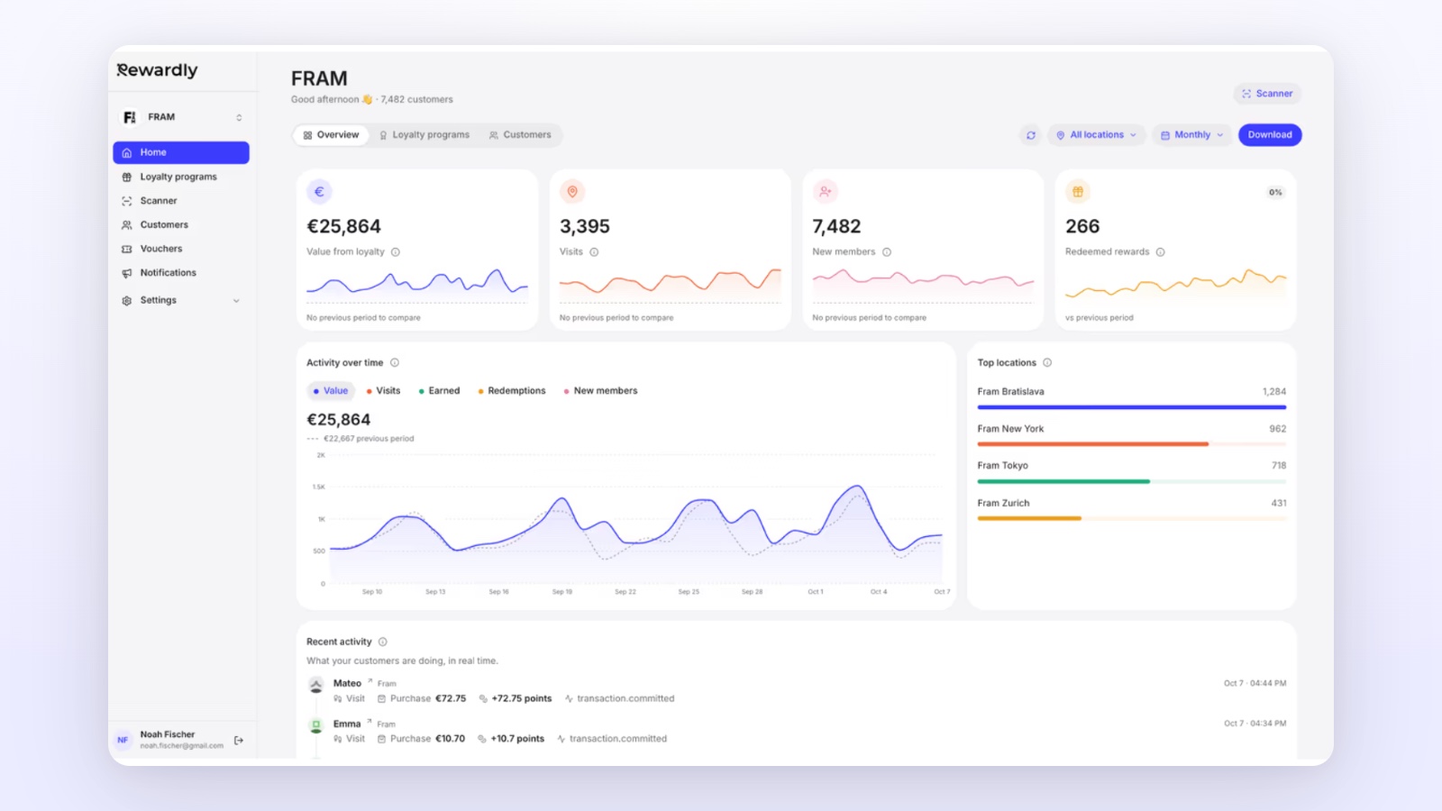Click the Fram Bratislava progress bar
Viewport: 1442px width, 811px height.
[1132, 407]
